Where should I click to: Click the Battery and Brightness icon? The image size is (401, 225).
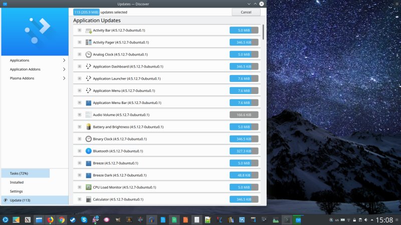pyautogui.click(x=89, y=127)
